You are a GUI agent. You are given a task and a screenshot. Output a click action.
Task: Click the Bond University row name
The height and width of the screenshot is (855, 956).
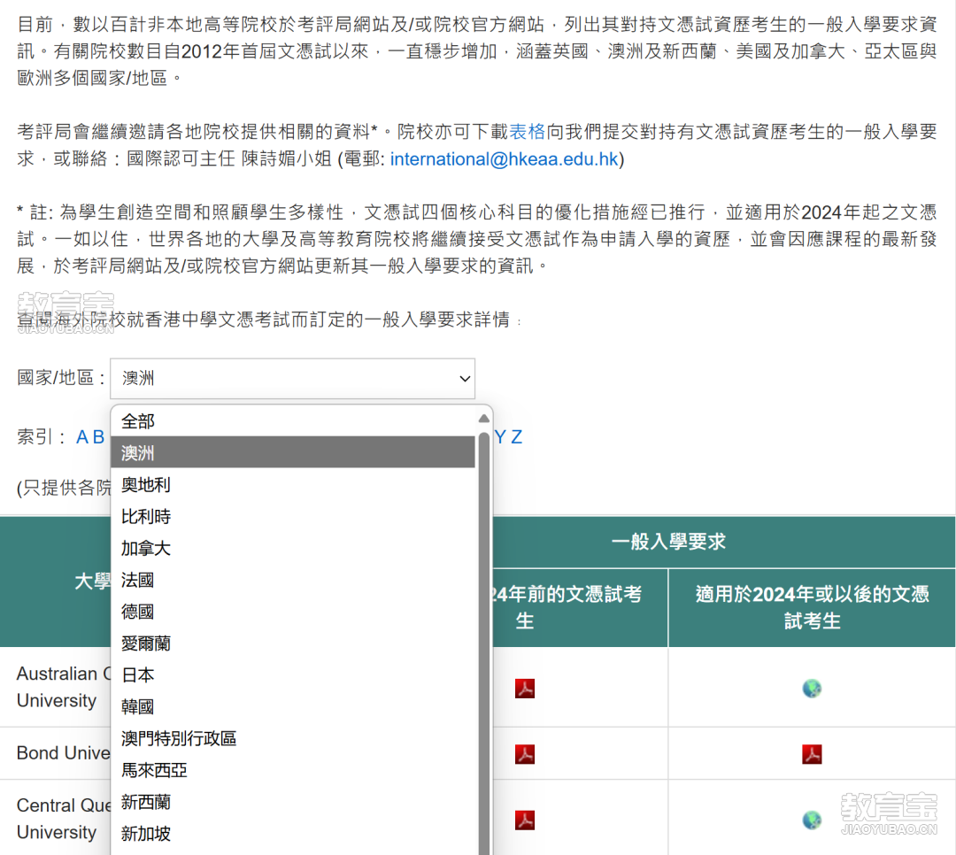point(64,753)
